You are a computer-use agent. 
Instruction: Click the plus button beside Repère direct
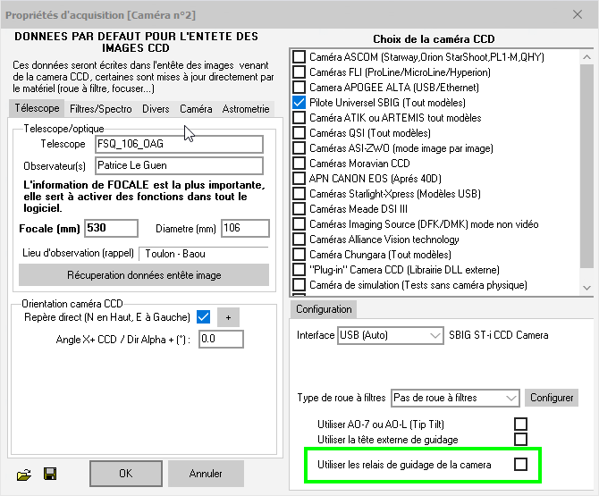229,317
